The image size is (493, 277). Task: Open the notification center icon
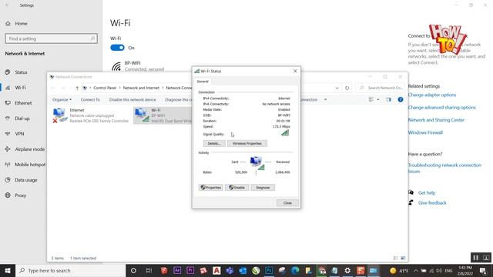(x=483, y=270)
